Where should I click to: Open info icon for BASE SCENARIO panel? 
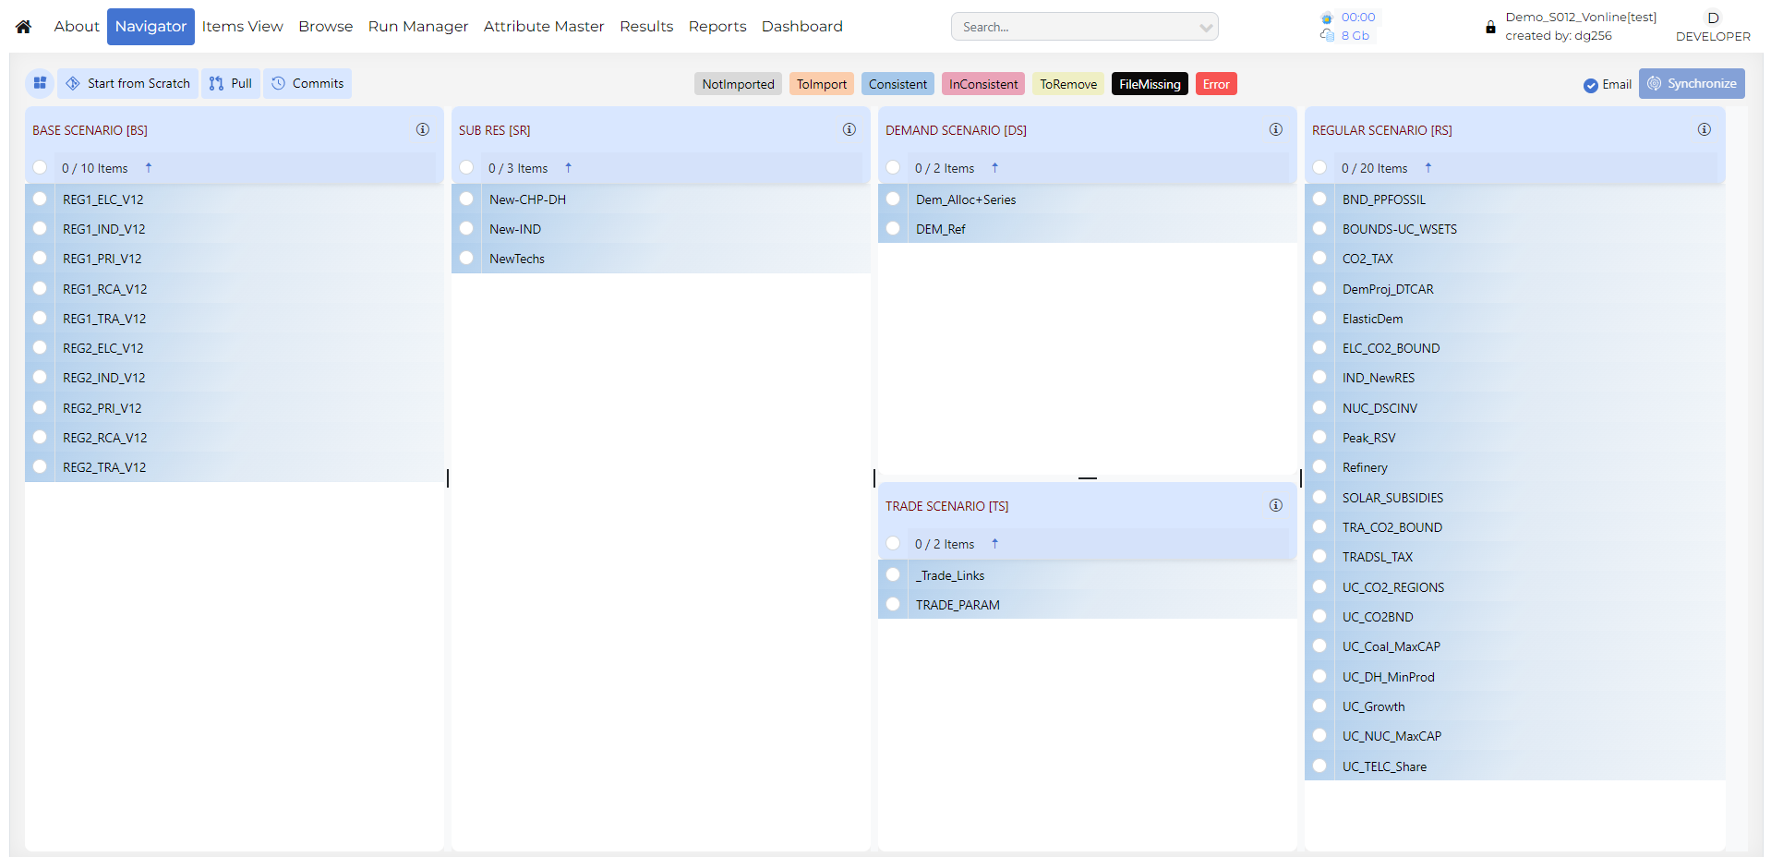tap(423, 129)
